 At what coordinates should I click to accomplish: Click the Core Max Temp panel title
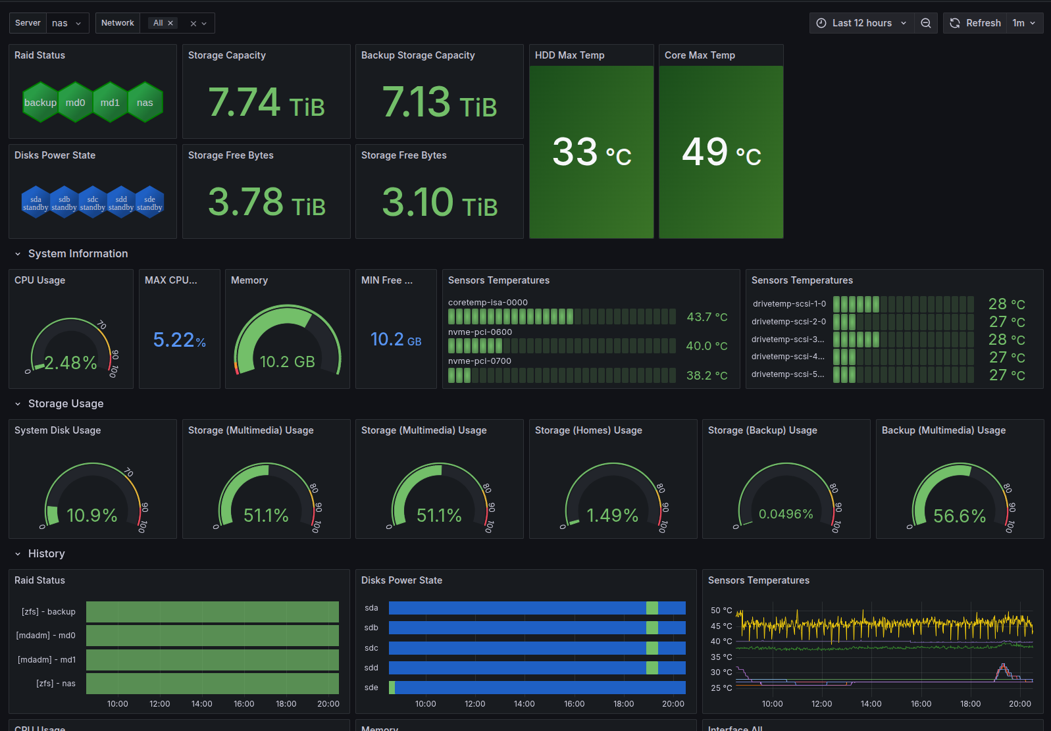[700, 55]
